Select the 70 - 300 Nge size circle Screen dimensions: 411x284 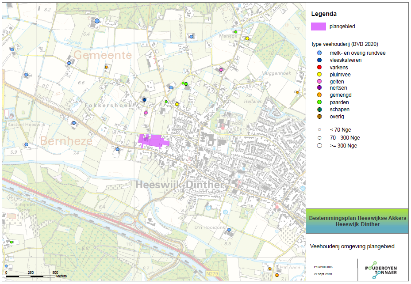tap(319, 138)
